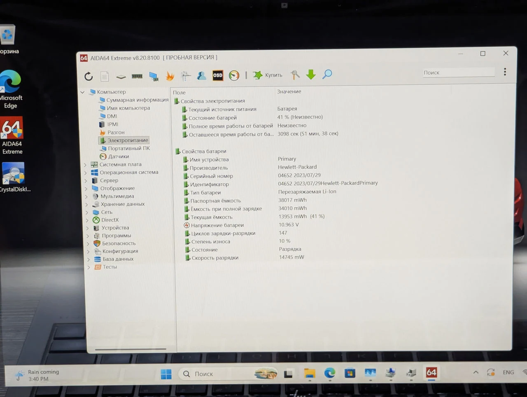Collapse the Компьютер tree node
The width and height of the screenshot is (527, 397).
pos(82,92)
